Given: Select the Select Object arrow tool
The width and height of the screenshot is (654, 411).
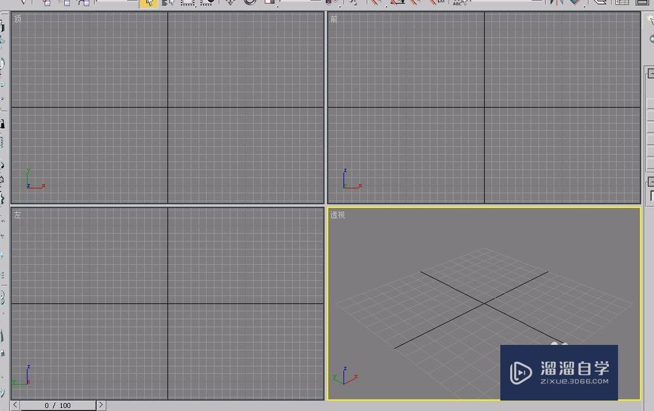Looking at the screenshot, I should pos(150,3).
